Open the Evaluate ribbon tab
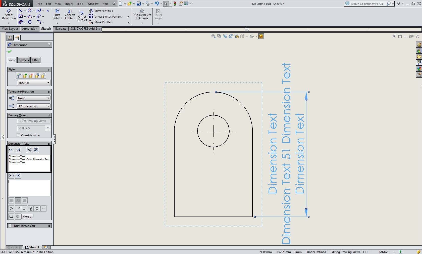Image resolution: width=422 pixels, height=254 pixels. [x=61, y=29]
